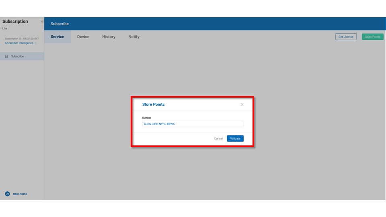Click the Subscribe header in blue bar

coord(60,24)
